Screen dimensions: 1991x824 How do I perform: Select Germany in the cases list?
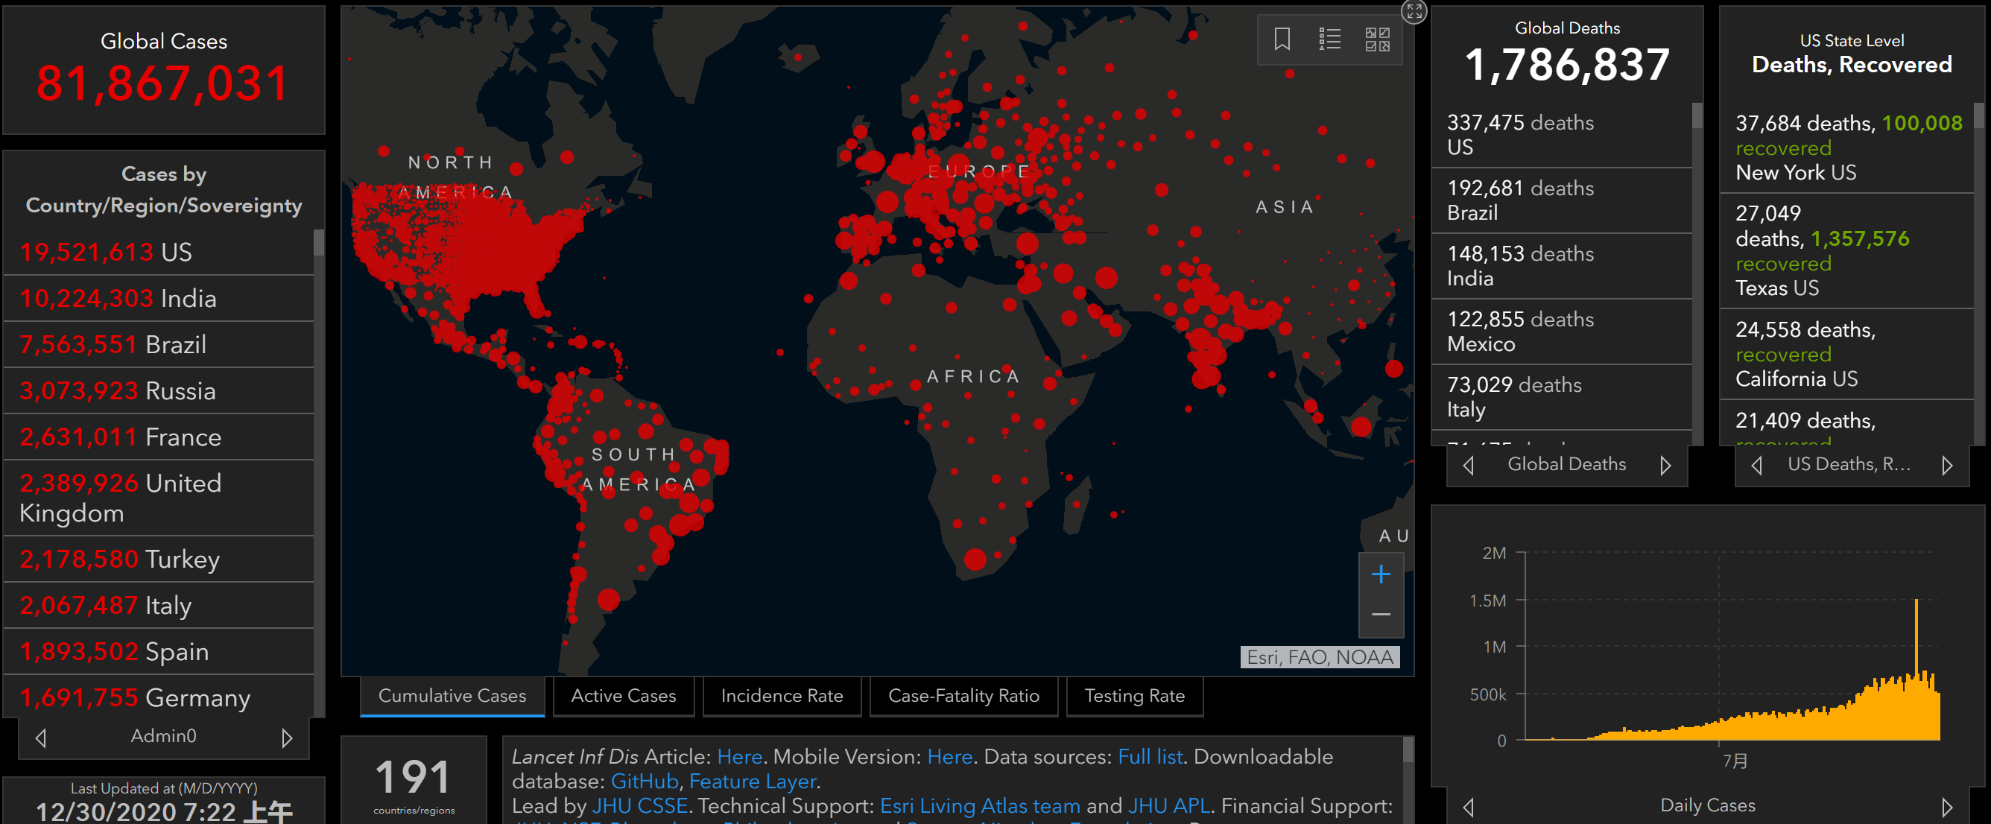click(x=159, y=697)
